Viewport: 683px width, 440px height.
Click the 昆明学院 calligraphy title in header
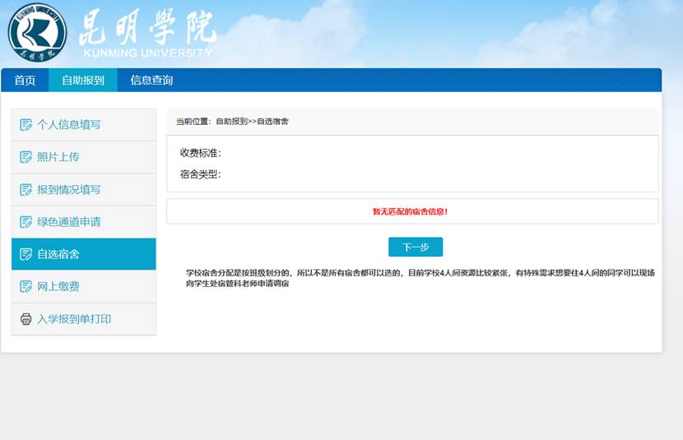coord(147,30)
